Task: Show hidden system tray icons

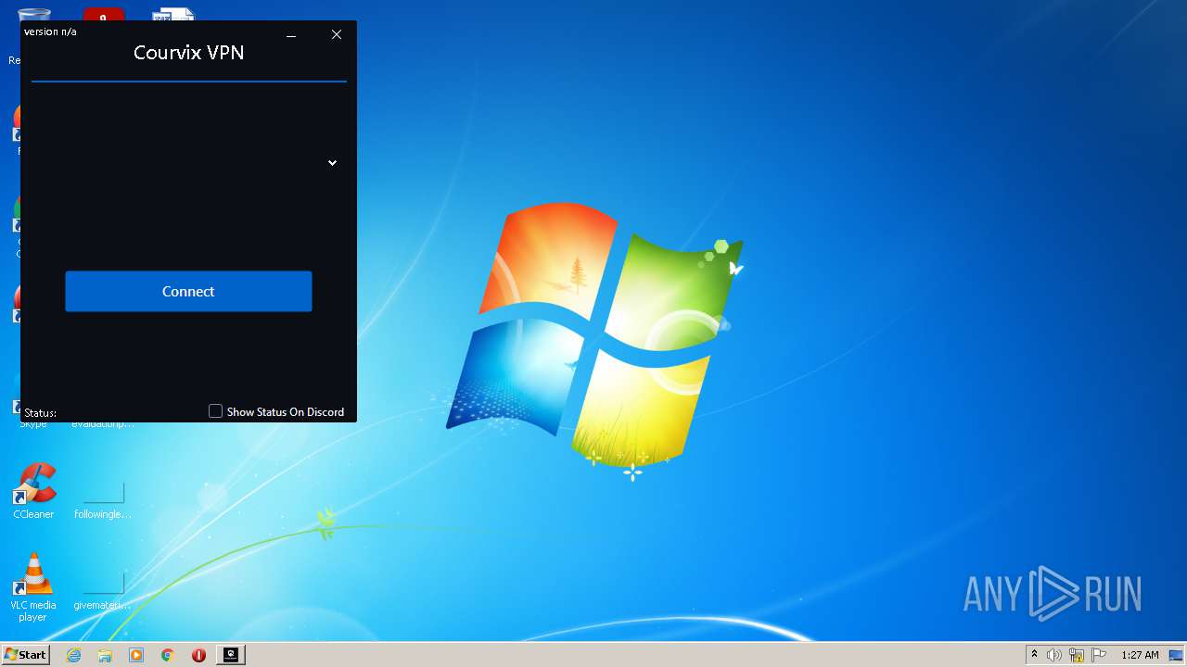Action: click(1034, 655)
